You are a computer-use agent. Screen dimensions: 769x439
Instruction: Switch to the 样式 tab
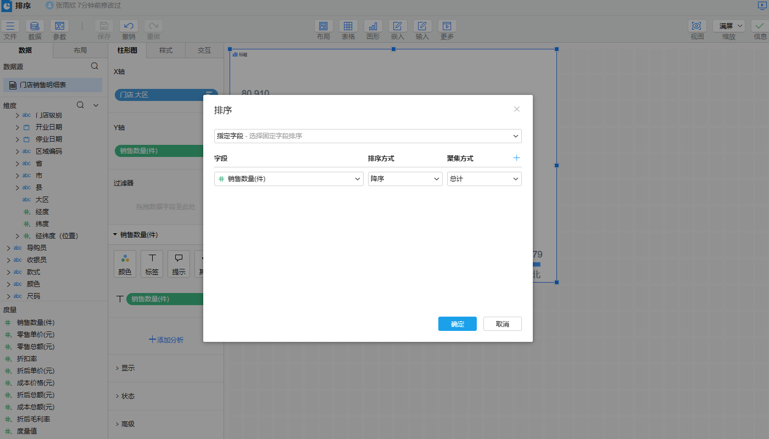pyautogui.click(x=166, y=50)
